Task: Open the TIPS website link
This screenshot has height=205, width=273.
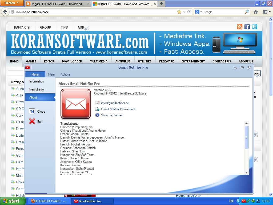Action: tap(64, 27)
